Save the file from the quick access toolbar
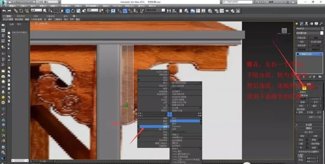 coord(18,2)
